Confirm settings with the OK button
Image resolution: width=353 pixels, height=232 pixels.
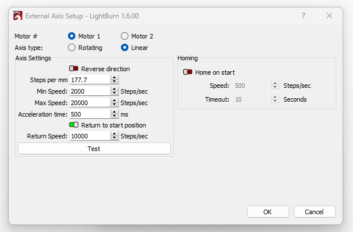pos(268,212)
